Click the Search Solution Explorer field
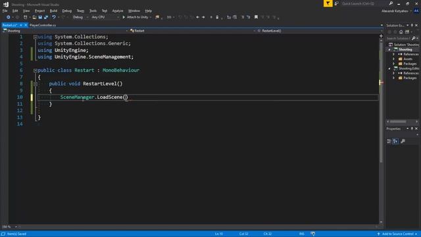Image resolution: width=421 pixels, height=237 pixels. 399,38
